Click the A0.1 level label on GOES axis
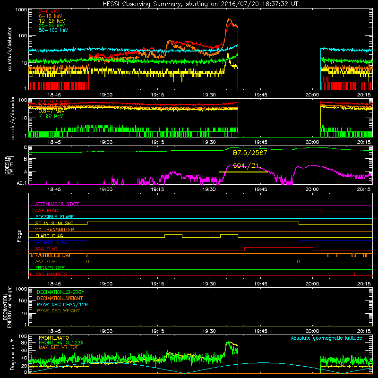 click(x=22, y=183)
